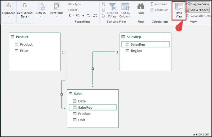
Task: Click the green SalesRep relationship line arrow
Action: (93, 69)
